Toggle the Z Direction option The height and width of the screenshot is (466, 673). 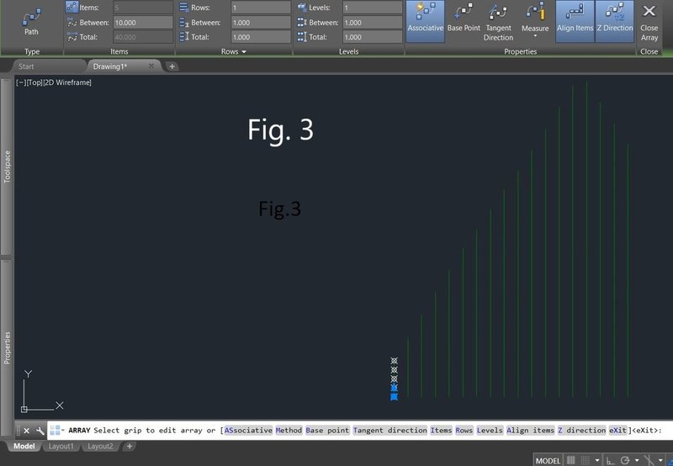pos(615,20)
